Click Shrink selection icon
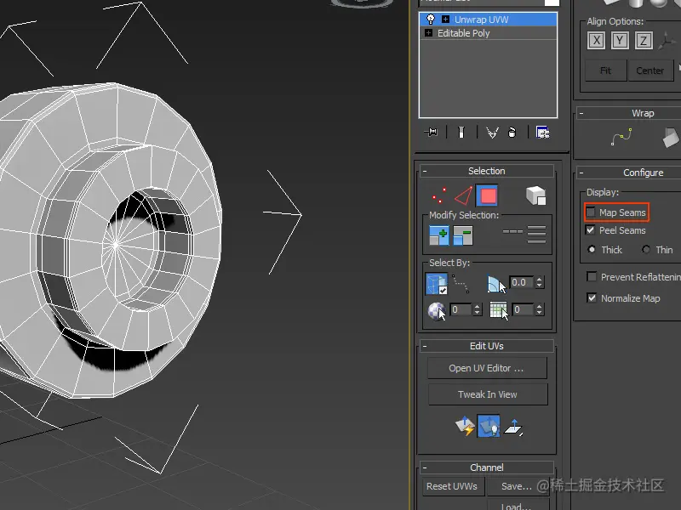The width and height of the screenshot is (681, 510). coord(463,235)
